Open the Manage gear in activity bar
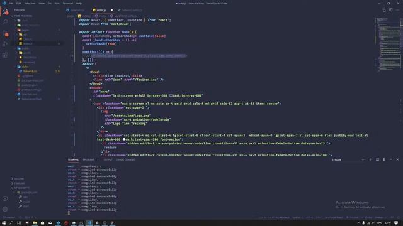403x226 pixels. [x=5, y=209]
